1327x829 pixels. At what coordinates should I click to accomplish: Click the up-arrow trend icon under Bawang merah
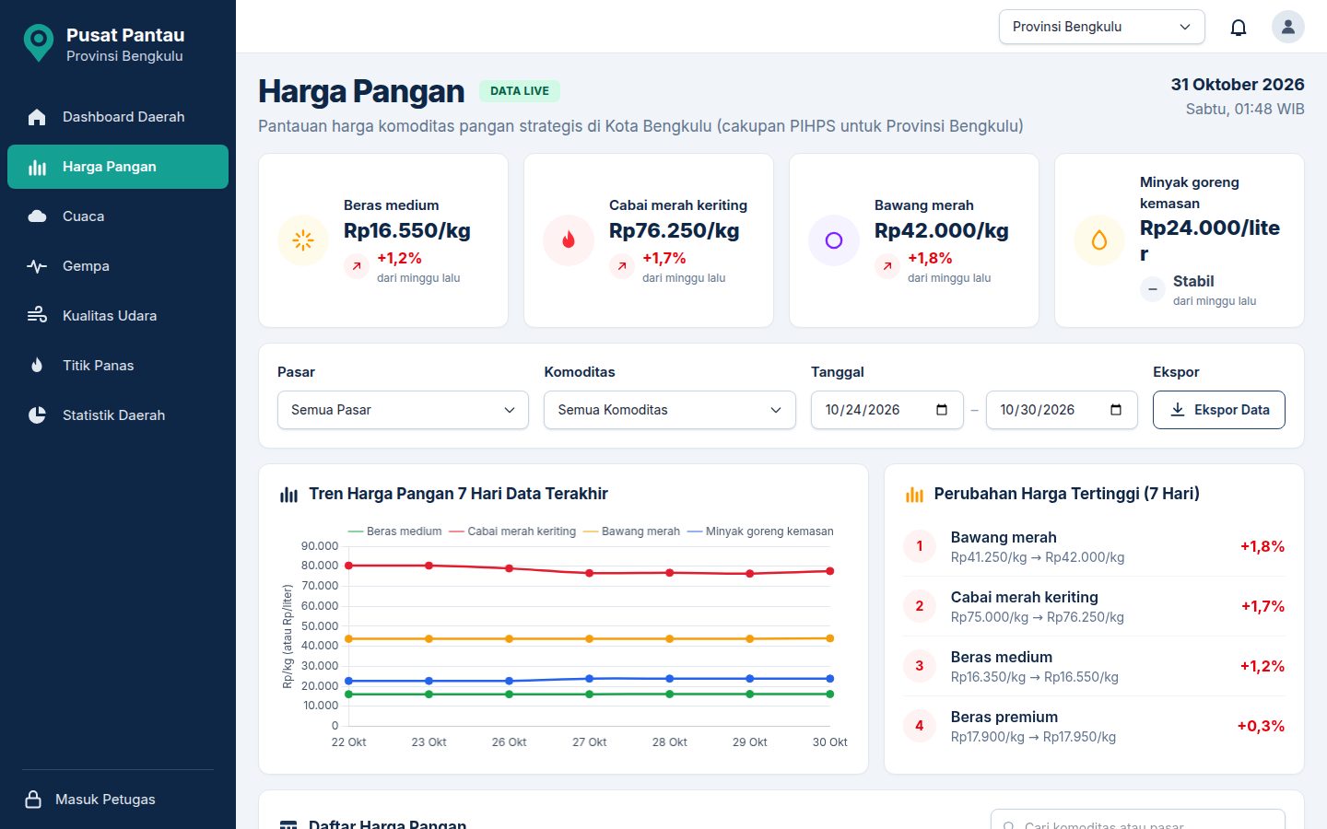point(887,267)
